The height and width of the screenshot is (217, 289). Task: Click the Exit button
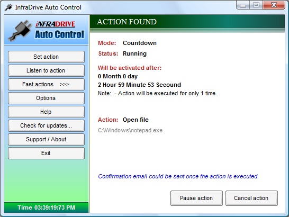(x=46, y=153)
